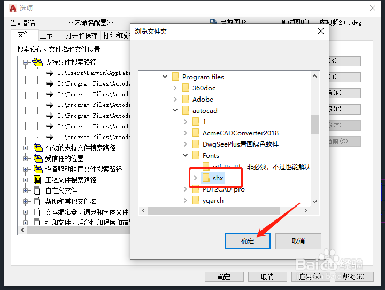Click the Fonts folder icon
385x290 pixels.
196,155
